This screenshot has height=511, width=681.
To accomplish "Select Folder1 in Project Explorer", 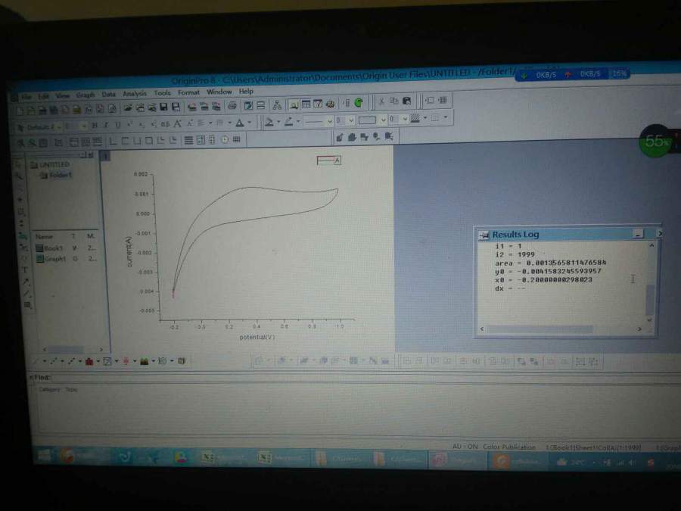I will click(56, 175).
